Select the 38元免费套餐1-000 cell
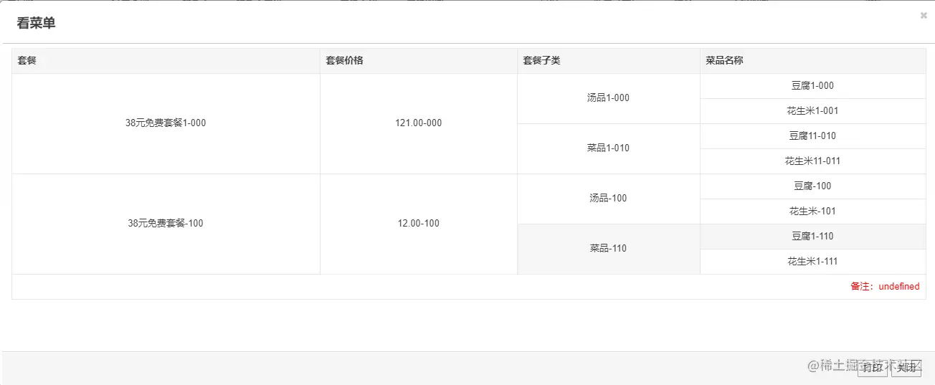 (166, 123)
